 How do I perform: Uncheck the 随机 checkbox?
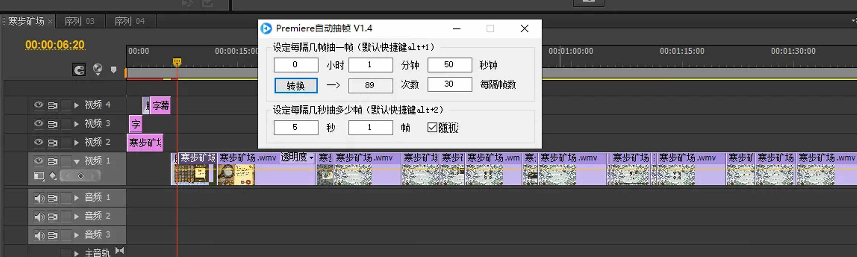pyautogui.click(x=432, y=127)
